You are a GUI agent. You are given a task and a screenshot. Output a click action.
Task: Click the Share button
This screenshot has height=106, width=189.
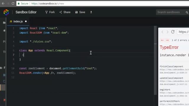(65, 12)
